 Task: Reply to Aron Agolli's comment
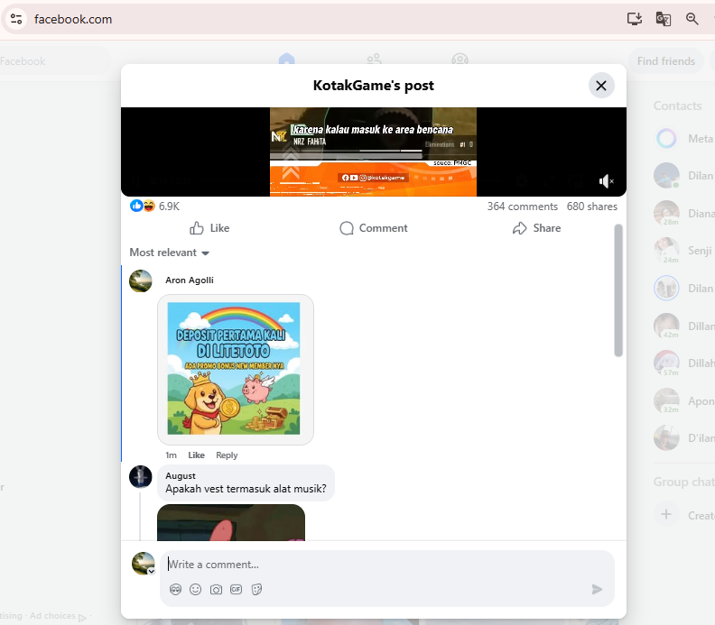[x=227, y=455]
